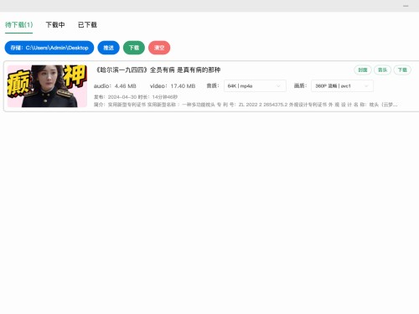The image size is (419, 314).
Task: Open the 已下载 tab
Action: (x=87, y=25)
